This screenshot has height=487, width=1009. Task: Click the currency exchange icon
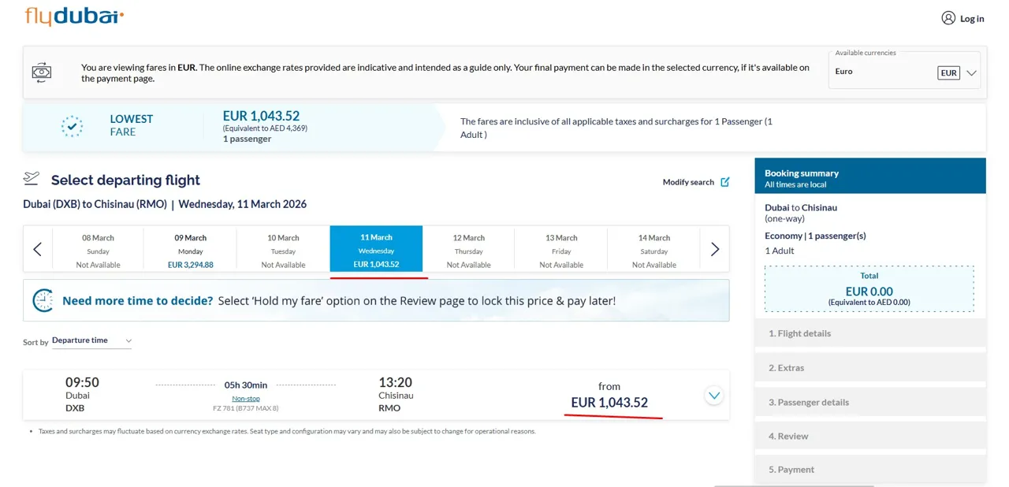[42, 72]
